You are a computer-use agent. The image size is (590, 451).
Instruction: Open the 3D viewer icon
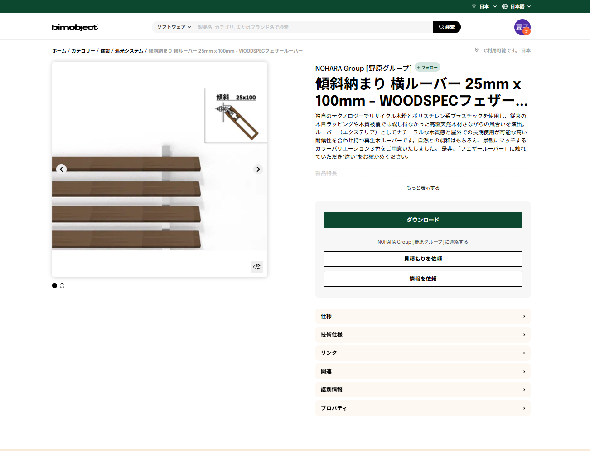(x=257, y=266)
